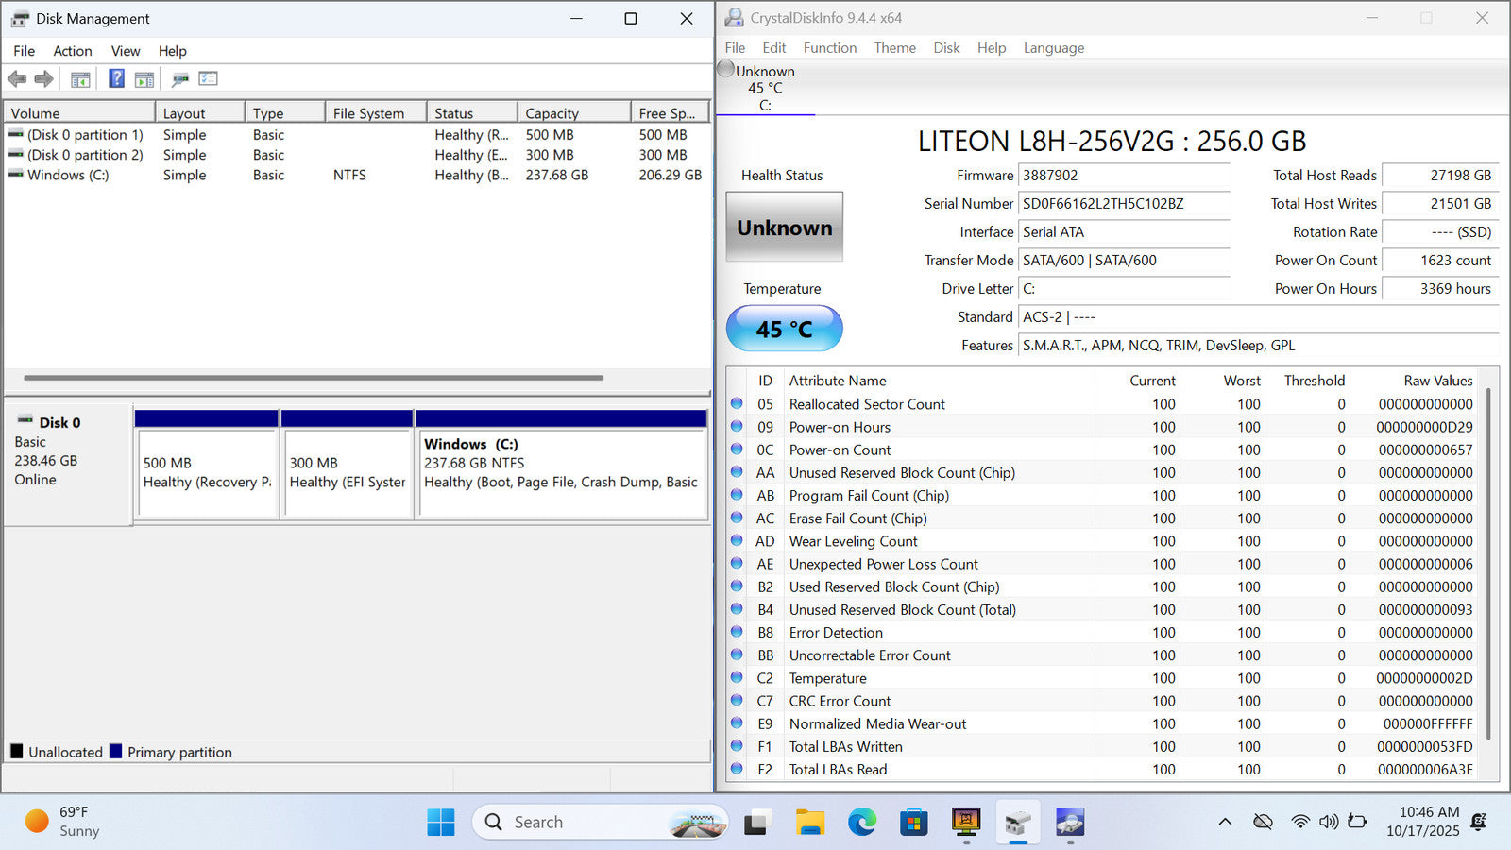Click the status dot beside Reallocated Sector Count
The height and width of the screenshot is (850, 1511).
pyautogui.click(x=737, y=403)
